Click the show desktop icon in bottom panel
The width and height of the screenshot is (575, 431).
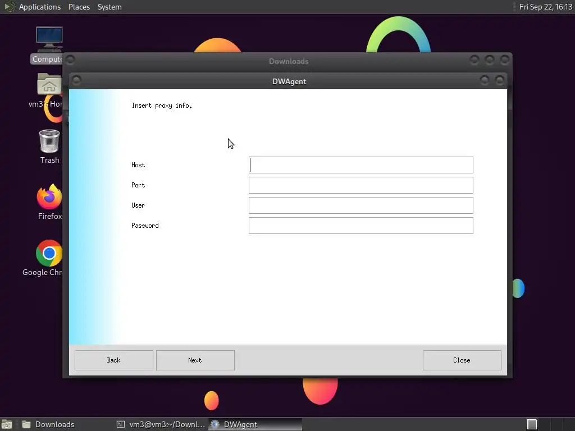click(7, 424)
